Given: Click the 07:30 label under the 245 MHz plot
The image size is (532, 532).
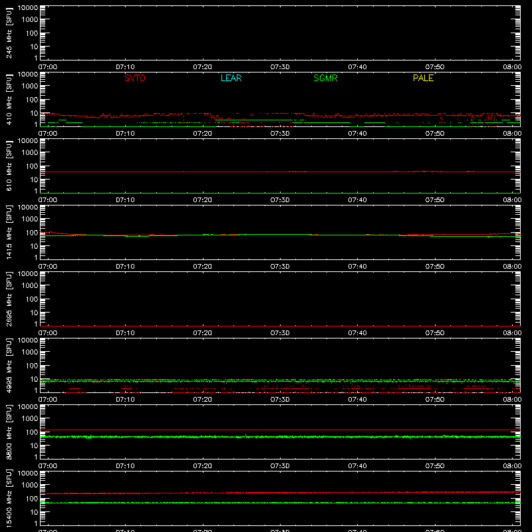Looking at the screenshot, I should tap(280, 67).
